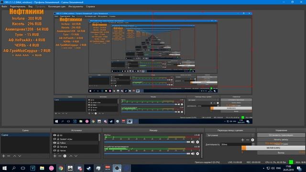
Task: Click the Начать запись button
Action: [x=281, y=140]
